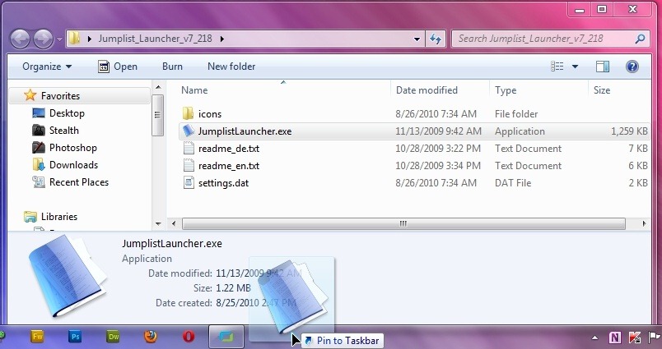The image size is (662, 349).
Task: Select readme_en.txt file
Action: click(x=229, y=166)
